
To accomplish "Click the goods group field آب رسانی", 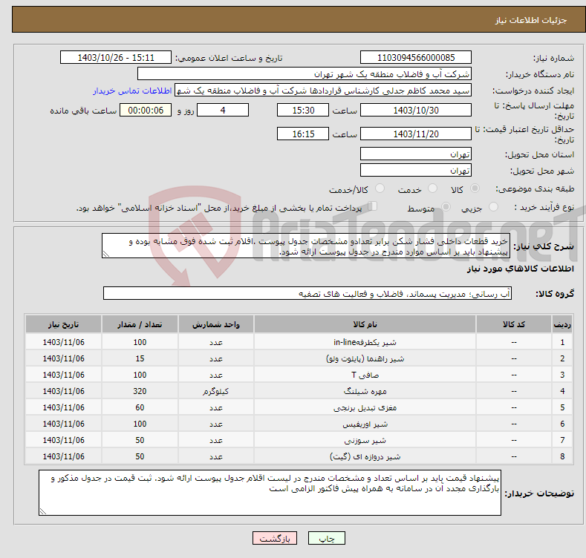I will pos(307,294).
